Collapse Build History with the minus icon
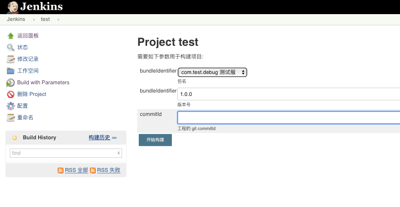400x207 pixels. point(114,138)
